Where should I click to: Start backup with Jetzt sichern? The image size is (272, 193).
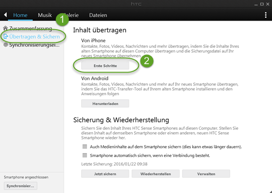coord(105,174)
